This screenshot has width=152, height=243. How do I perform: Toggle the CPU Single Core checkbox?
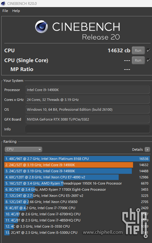pyautogui.click(x=148, y=60)
